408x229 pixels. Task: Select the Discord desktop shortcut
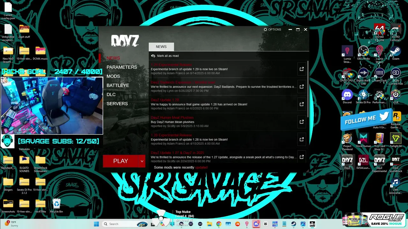tap(347, 97)
